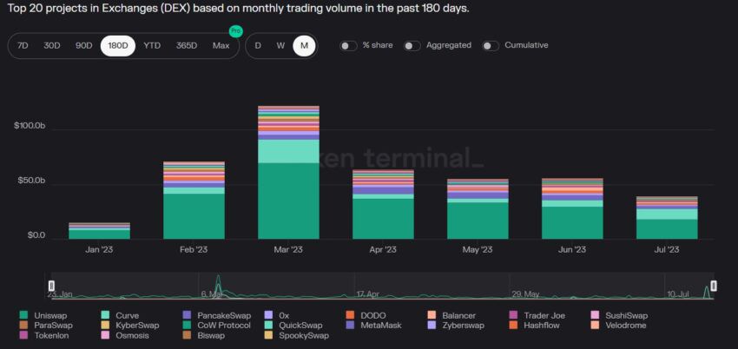Click the Curve legend color icon
The height and width of the screenshot is (349, 738).
point(106,316)
